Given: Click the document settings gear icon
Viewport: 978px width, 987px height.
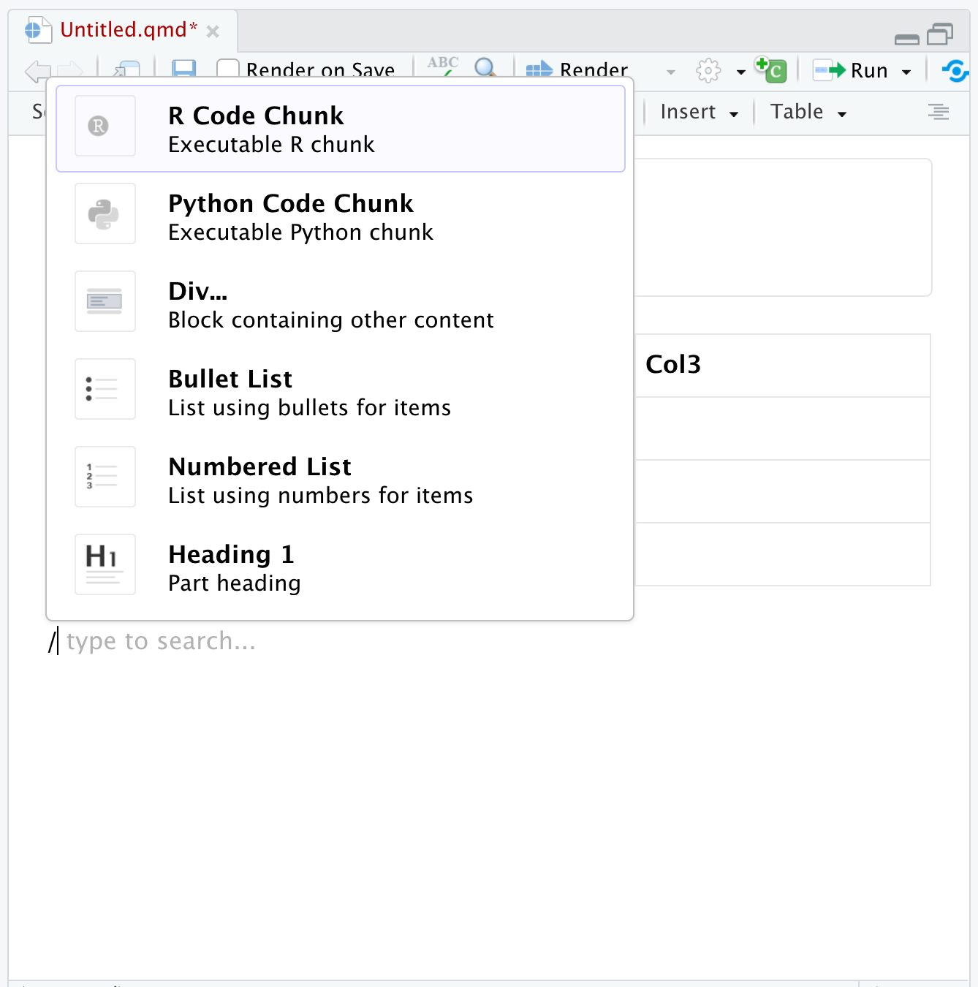Looking at the screenshot, I should (x=708, y=70).
